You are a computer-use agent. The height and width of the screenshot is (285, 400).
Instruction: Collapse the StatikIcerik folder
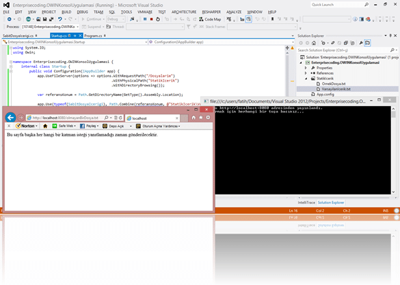pyautogui.click(x=306, y=79)
